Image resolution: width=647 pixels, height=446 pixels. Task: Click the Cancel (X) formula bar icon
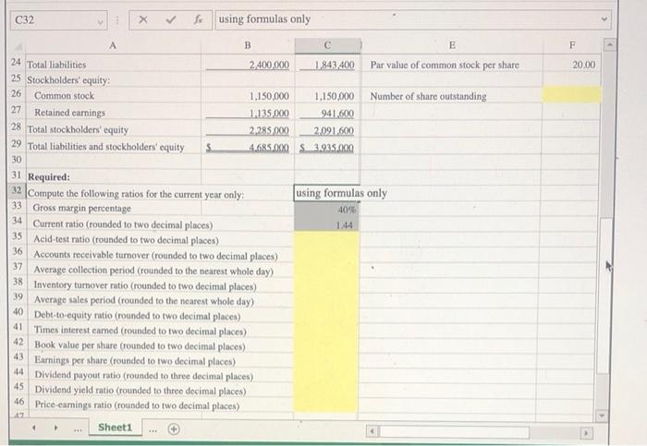click(x=142, y=19)
